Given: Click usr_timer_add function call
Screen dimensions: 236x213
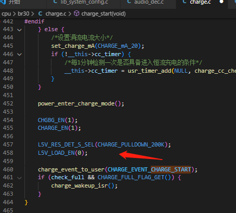Looking at the screenshot, I should pos(149,71).
